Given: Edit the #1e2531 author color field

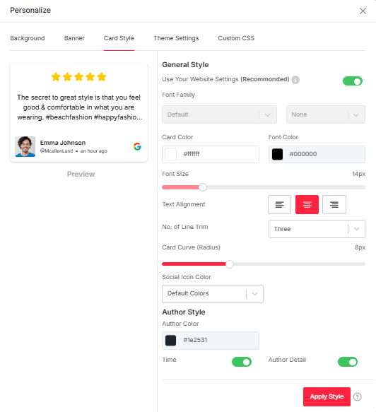Looking at the screenshot, I should pos(211,340).
